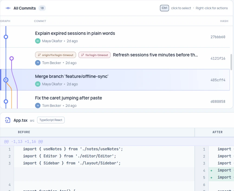Click the TypeScript React language badge
Screen dimensions: 234x191
pyautogui.click(x=51, y=120)
